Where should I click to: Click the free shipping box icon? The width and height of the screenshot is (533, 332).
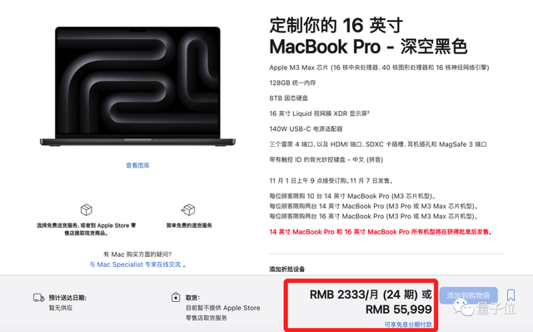pyautogui.click(x=87, y=209)
